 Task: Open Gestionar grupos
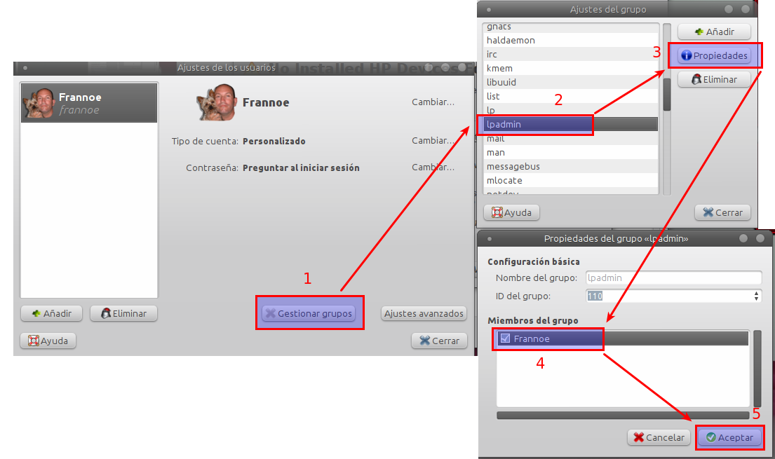tap(309, 313)
